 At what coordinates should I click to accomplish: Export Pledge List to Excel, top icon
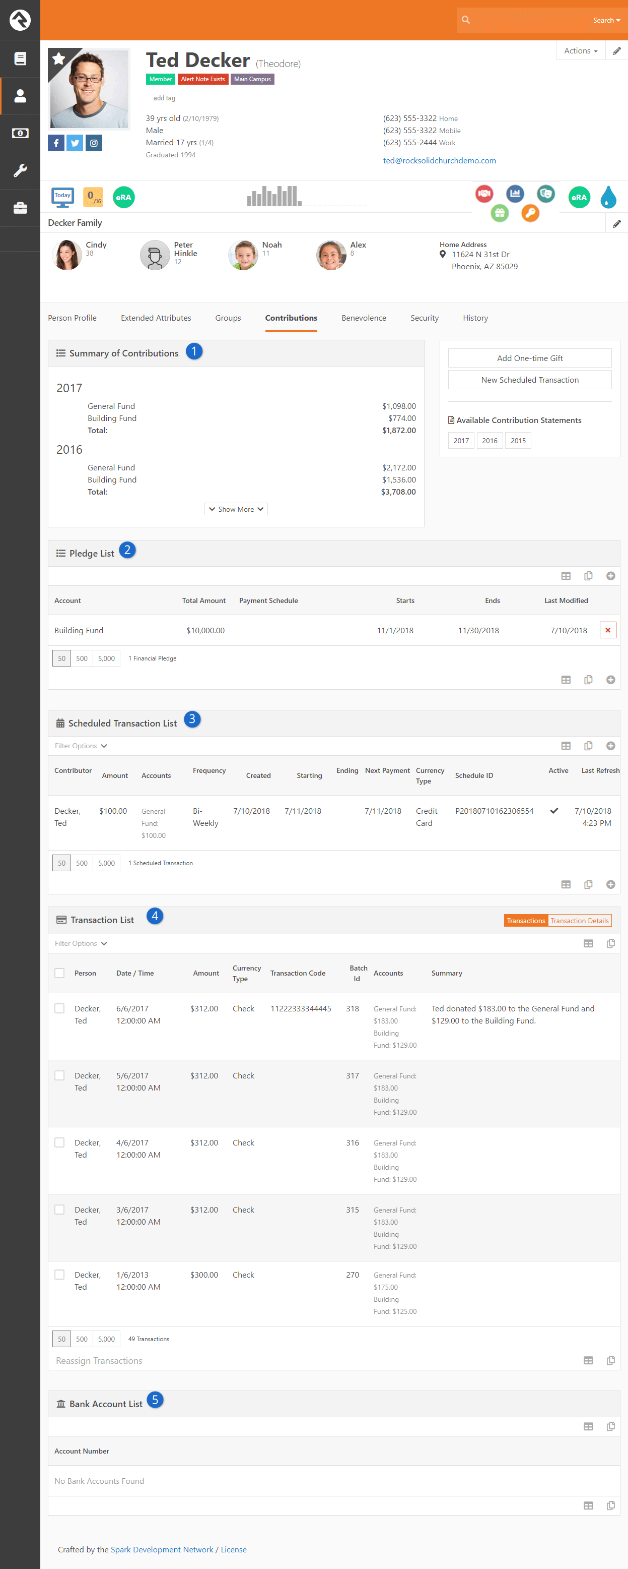click(x=566, y=576)
